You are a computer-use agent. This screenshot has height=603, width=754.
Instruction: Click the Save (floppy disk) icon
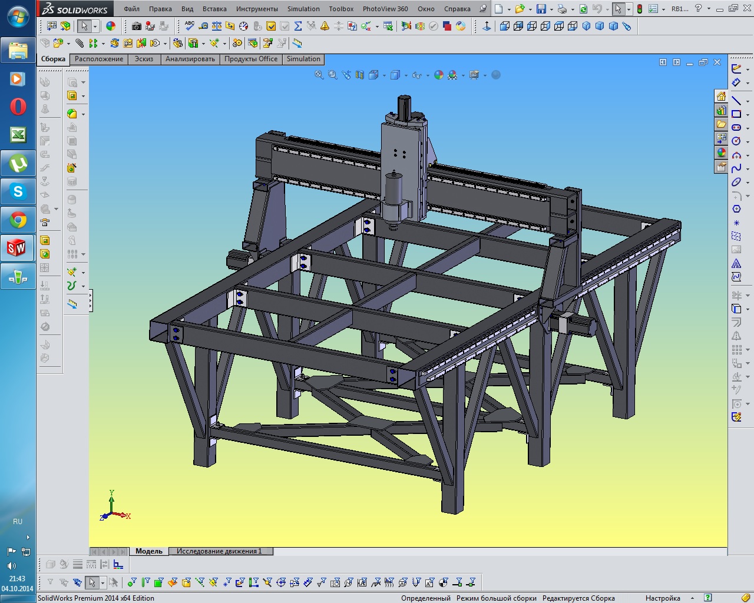click(541, 9)
